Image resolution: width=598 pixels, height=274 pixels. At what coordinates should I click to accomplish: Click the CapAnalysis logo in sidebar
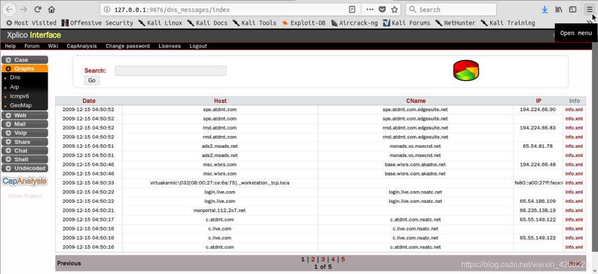pos(25,181)
